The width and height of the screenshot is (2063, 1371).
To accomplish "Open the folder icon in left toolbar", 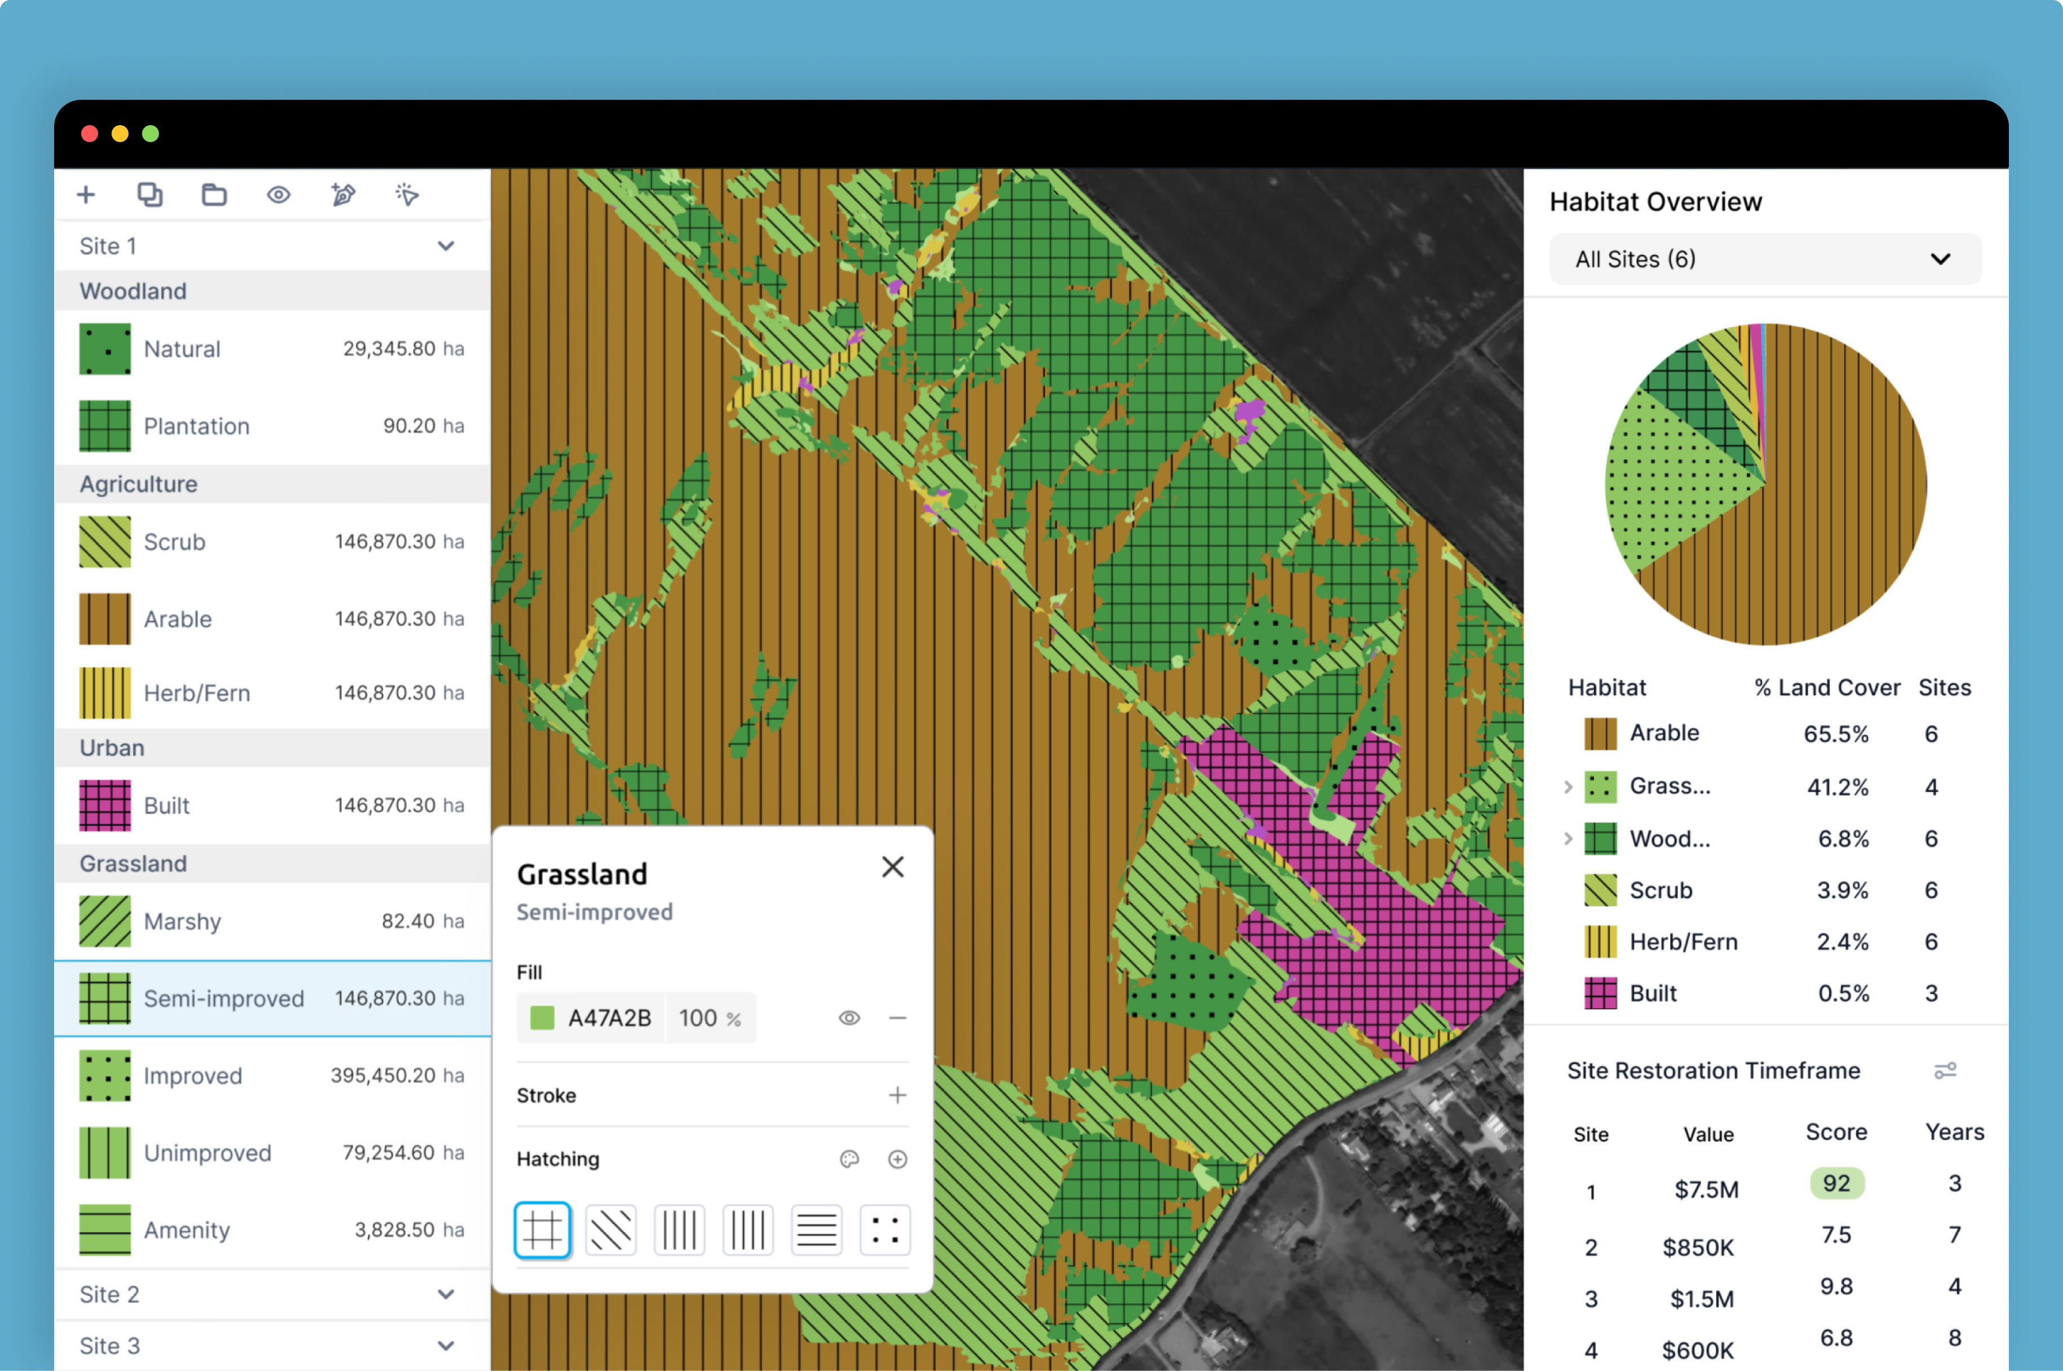I will pyautogui.click(x=214, y=194).
